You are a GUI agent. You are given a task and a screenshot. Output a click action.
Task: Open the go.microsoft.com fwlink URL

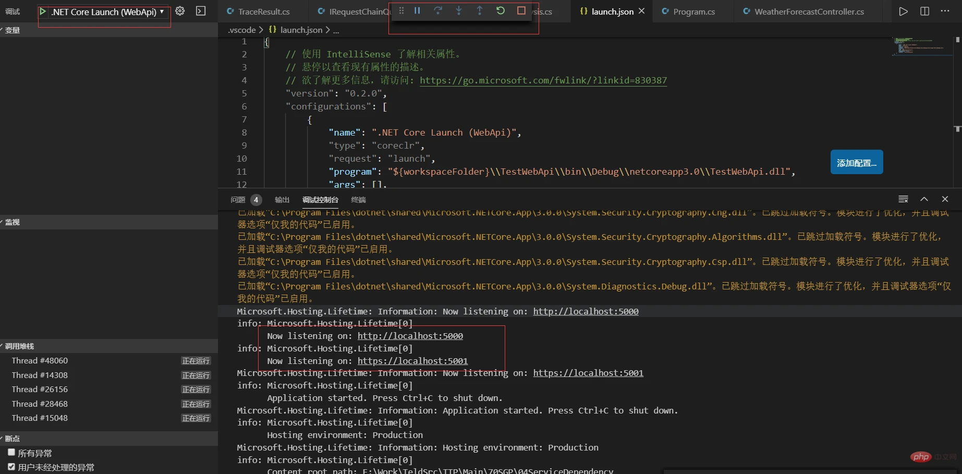point(543,80)
